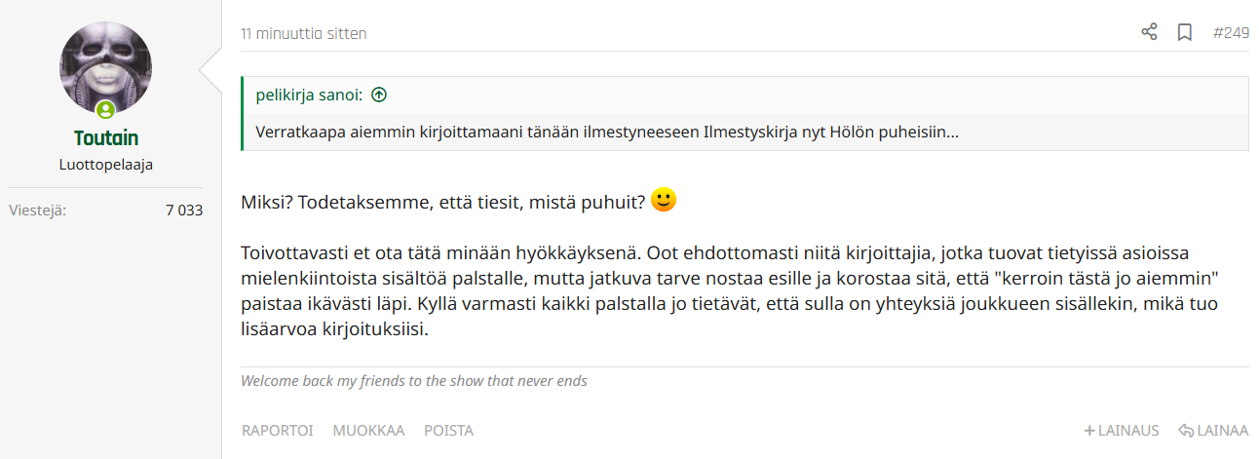Click the 7 033 message count
This screenshot has height=459, width=1259.
pos(184,210)
